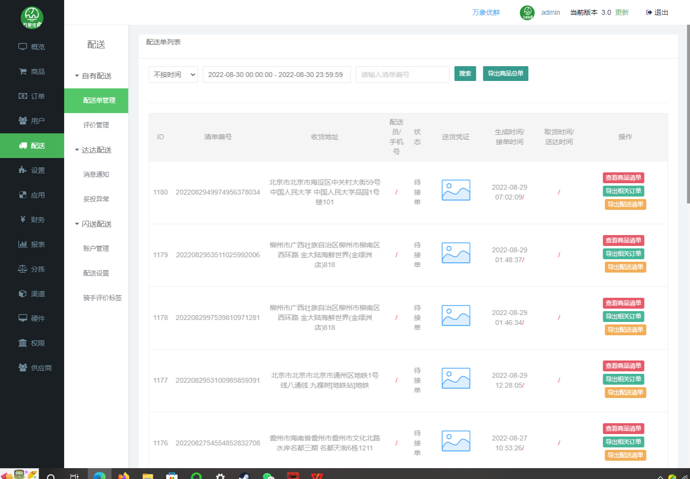The image size is (690, 479).
Task: Collapse the 闪送配送 menu group
Action: point(93,224)
